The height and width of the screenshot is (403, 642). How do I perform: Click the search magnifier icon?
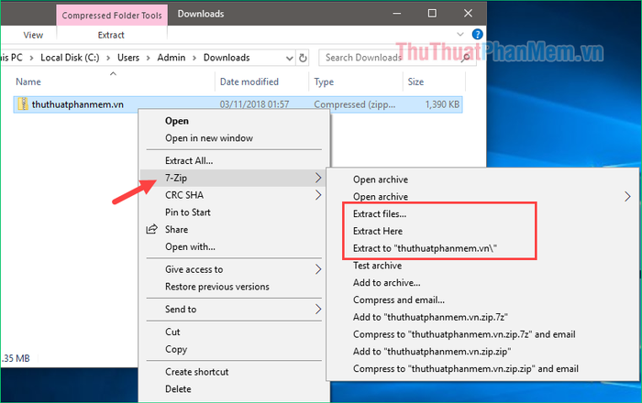pyautogui.click(x=466, y=58)
